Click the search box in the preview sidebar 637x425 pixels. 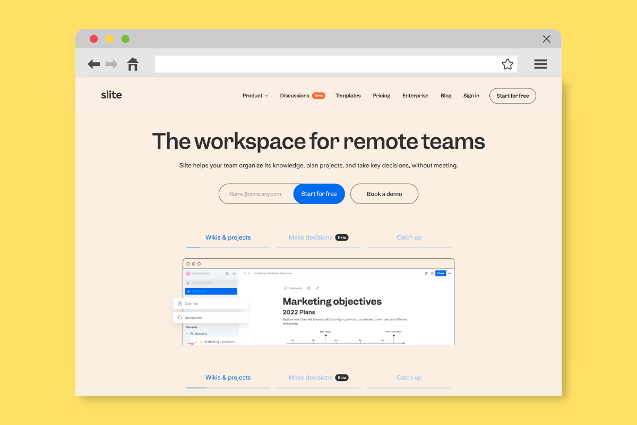pos(211,283)
